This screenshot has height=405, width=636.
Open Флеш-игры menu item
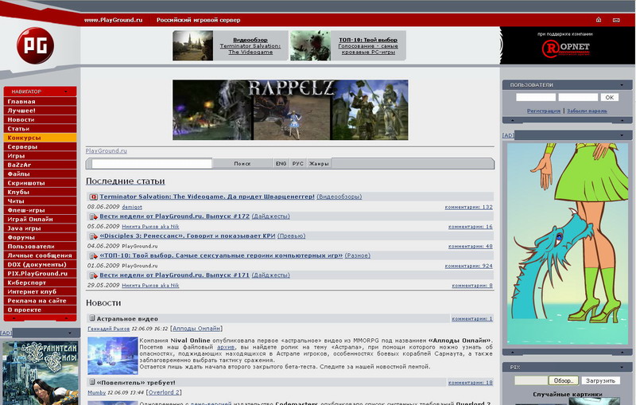tap(41, 210)
